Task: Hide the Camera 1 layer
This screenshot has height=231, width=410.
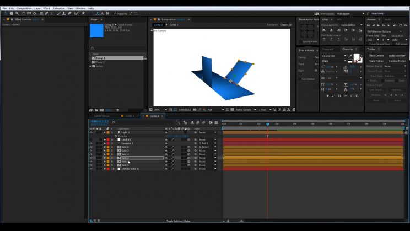Action: click(x=91, y=143)
